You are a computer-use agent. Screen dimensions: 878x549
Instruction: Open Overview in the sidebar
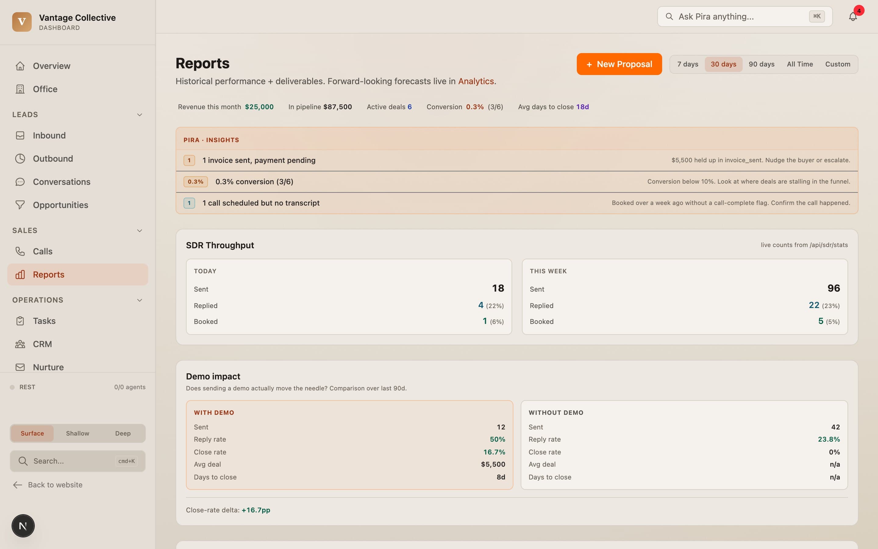click(x=78, y=66)
